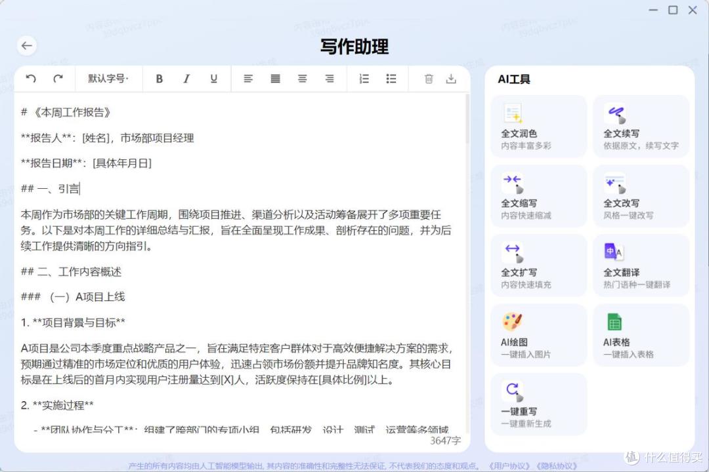Run 全文改写 rewrite tool

pos(641,196)
